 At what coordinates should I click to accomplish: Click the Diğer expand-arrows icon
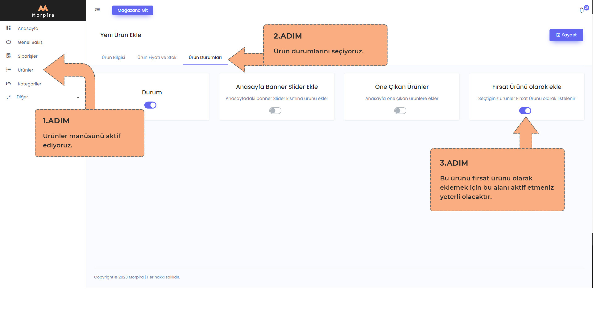click(9, 97)
